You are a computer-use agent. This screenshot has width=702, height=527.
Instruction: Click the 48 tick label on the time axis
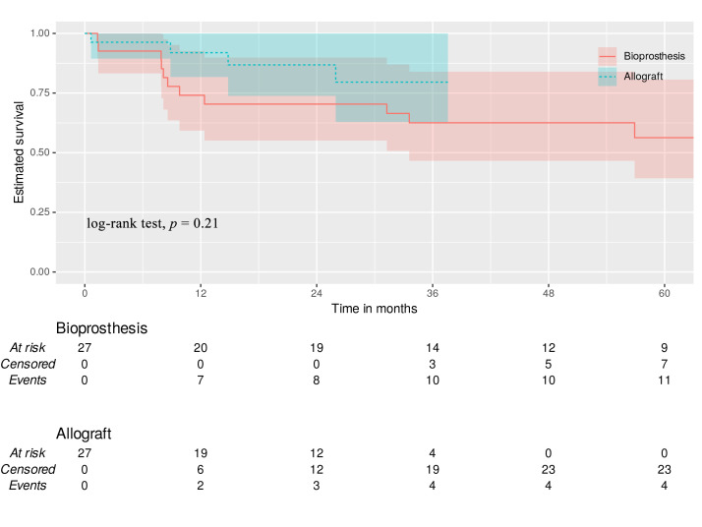click(549, 293)
